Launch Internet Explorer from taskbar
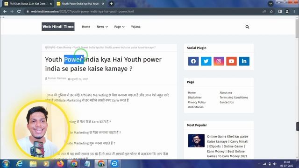The width and height of the screenshot is (299, 168). 19,164
